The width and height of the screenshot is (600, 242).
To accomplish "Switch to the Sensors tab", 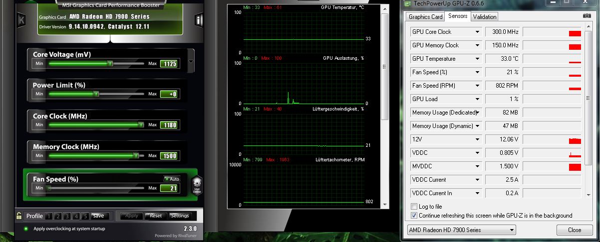I will point(458,16).
